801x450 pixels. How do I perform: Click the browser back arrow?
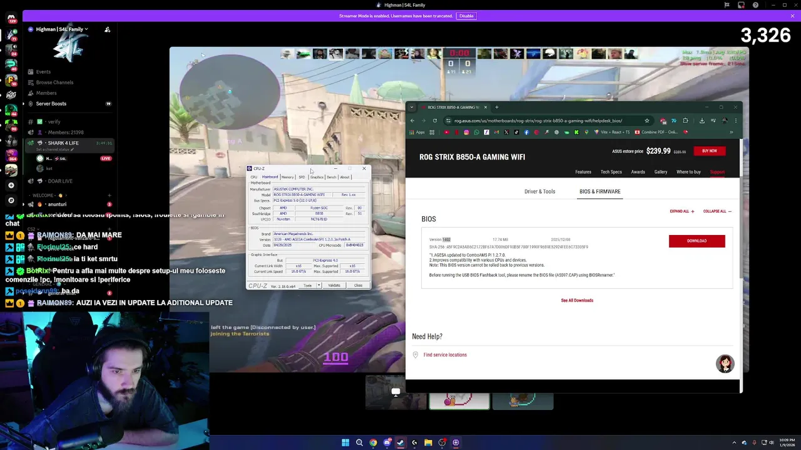tap(412, 121)
